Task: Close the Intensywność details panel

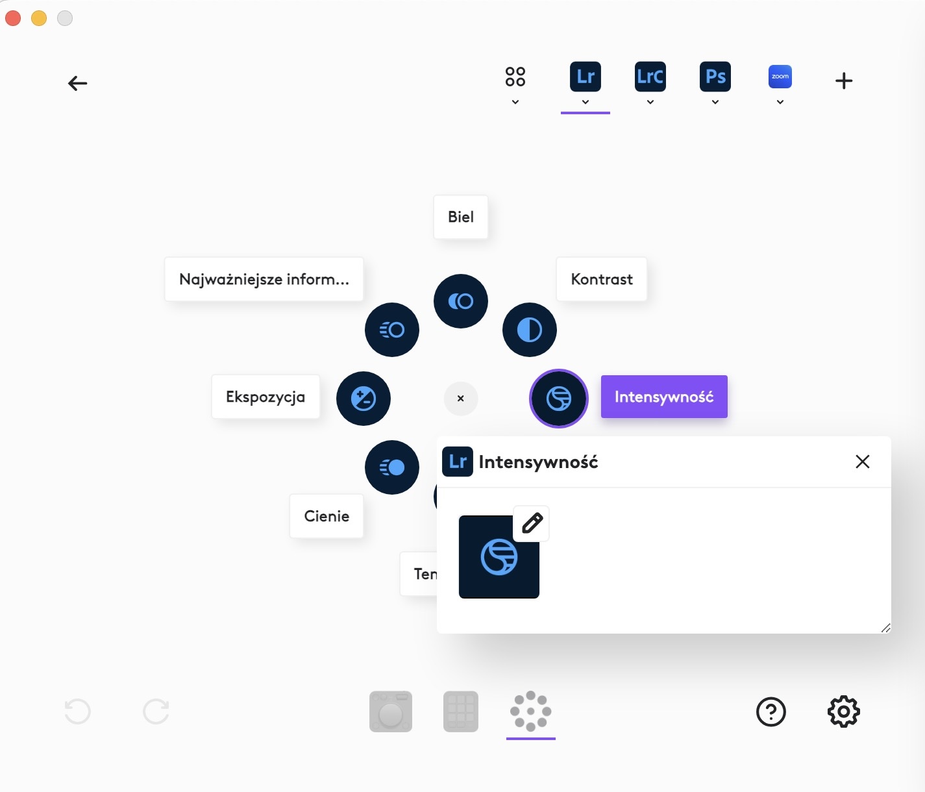Action: tap(863, 462)
